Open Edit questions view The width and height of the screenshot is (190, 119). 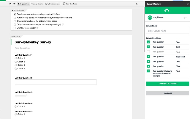[24, 4]
